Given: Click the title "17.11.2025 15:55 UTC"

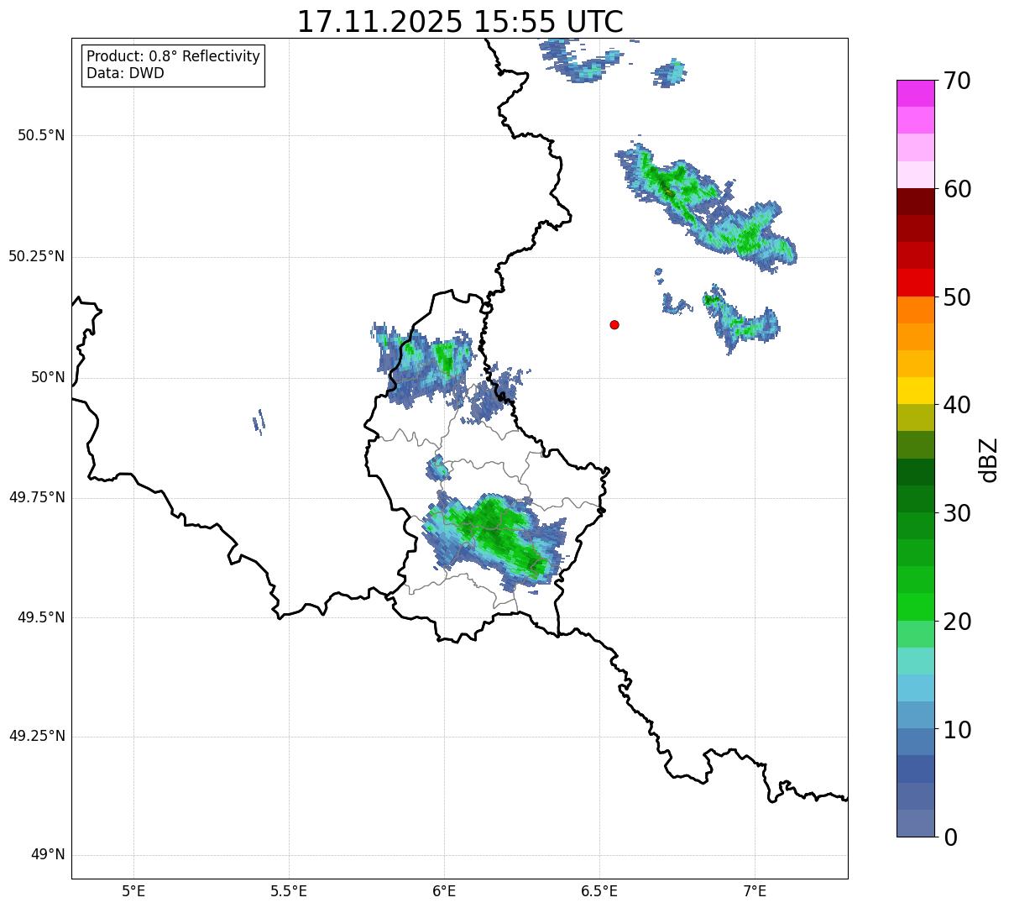Looking at the screenshot, I should pos(460,22).
